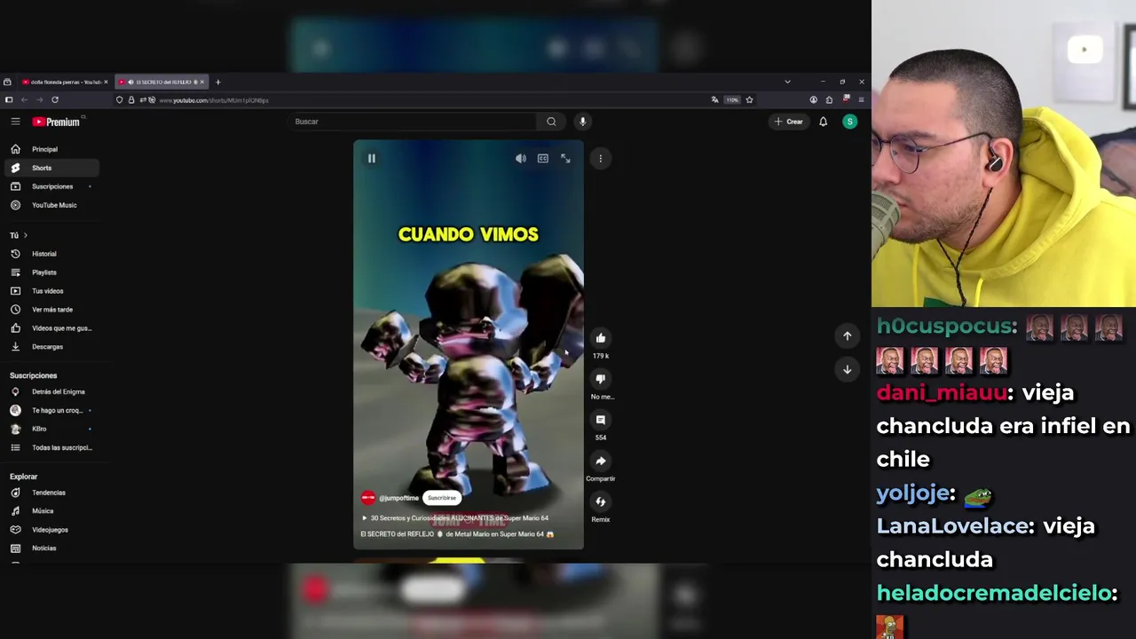Screen dimensions: 1136x639
Task: Mute the Short's volume icon
Action: [x=521, y=158]
